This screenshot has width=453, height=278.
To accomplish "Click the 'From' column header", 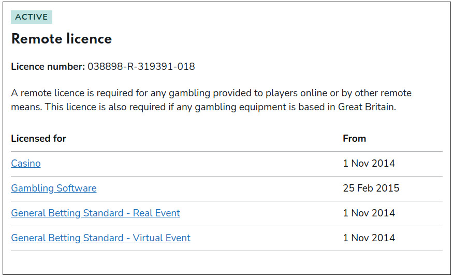I will [x=354, y=139].
